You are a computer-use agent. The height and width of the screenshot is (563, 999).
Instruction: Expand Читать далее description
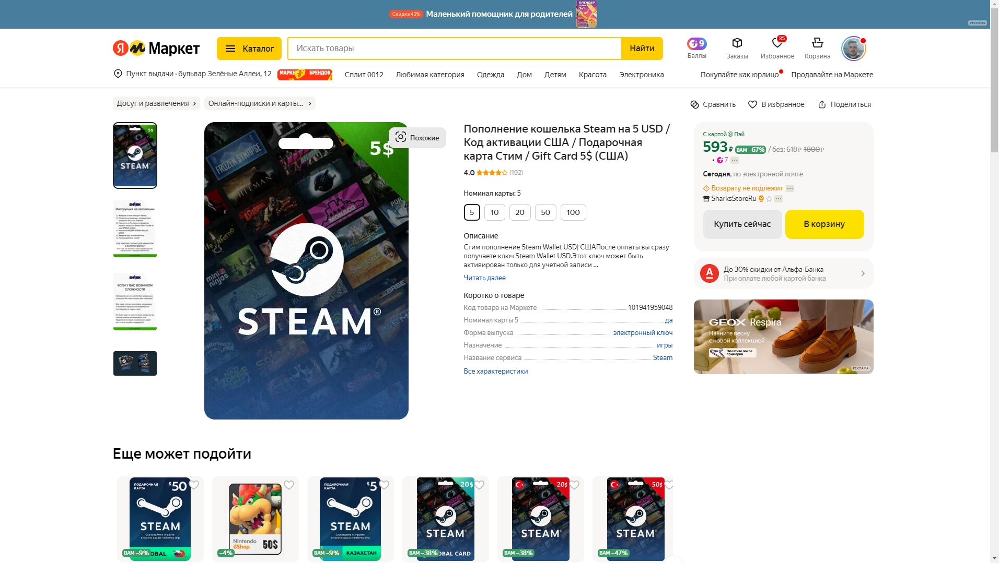coord(484,278)
